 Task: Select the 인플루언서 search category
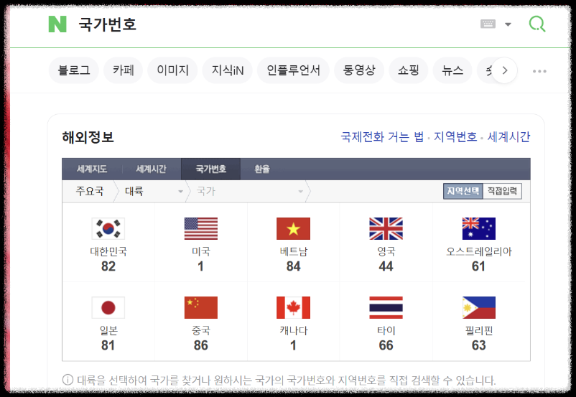293,70
